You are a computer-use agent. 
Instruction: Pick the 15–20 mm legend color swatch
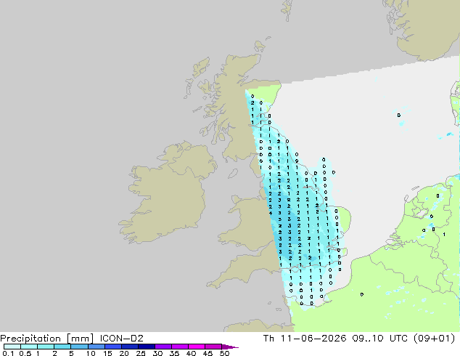[112, 347]
